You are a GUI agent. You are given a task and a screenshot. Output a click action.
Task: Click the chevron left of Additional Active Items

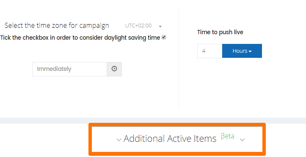(x=119, y=140)
